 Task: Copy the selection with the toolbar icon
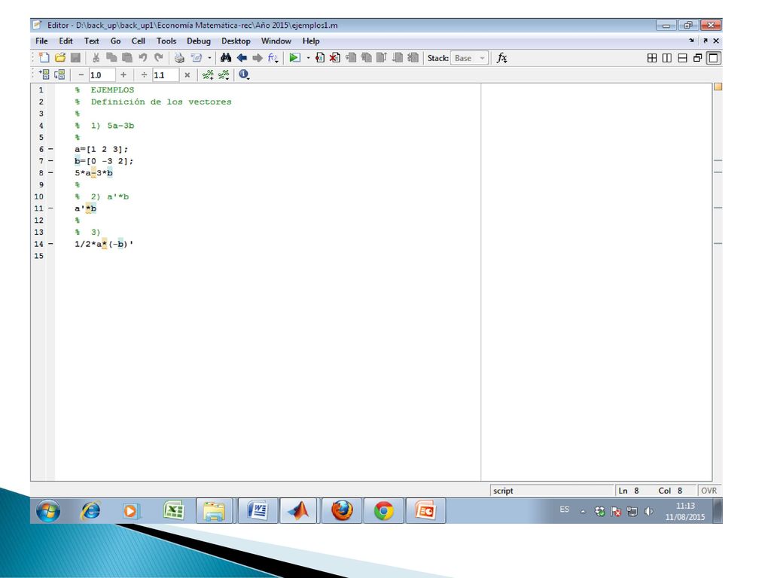pos(111,57)
